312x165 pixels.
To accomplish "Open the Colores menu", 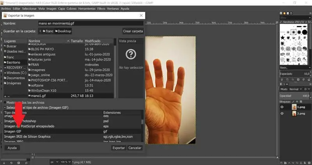I will (x=71, y=9).
